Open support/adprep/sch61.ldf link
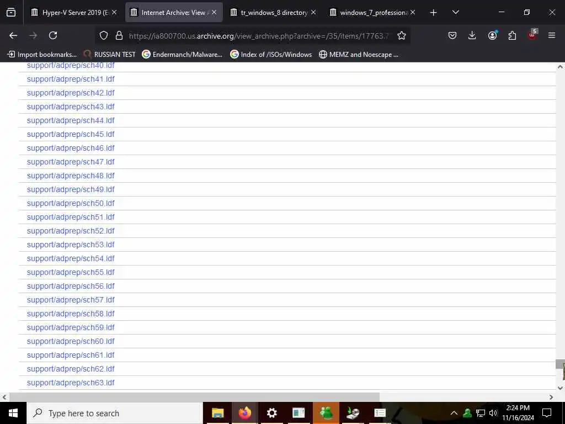The width and height of the screenshot is (565, 424). [71, 355]
